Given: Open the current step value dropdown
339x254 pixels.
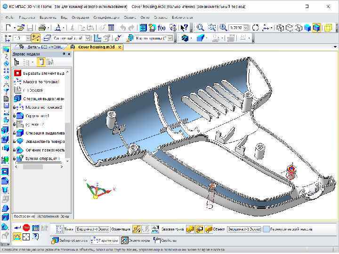Looking at the screenshot, I should pos(28,39).
